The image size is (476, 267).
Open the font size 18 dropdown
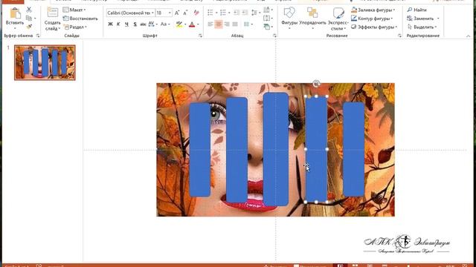tap(170, 13)
